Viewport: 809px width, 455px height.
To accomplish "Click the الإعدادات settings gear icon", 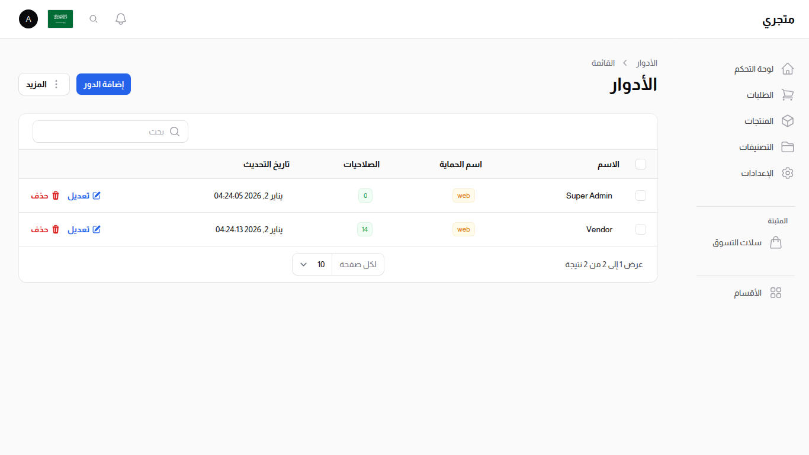I will (x=788, y=173).
